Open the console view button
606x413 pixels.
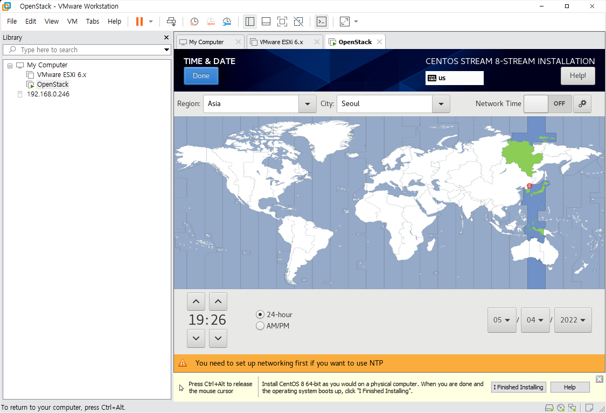322,22
